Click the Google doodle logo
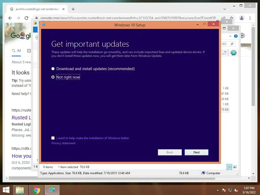The height and width of the screenshot is (195, 260). click(21, 35)
